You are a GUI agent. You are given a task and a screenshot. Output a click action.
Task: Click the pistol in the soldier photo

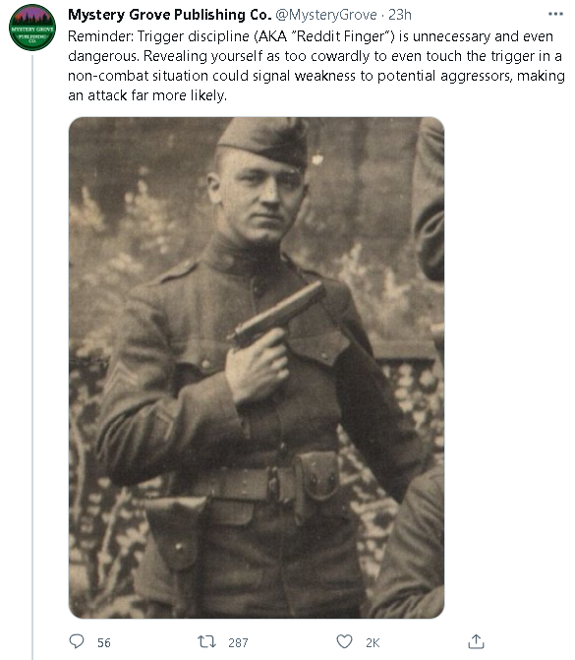pyautogui.click(x=275, y=315)
